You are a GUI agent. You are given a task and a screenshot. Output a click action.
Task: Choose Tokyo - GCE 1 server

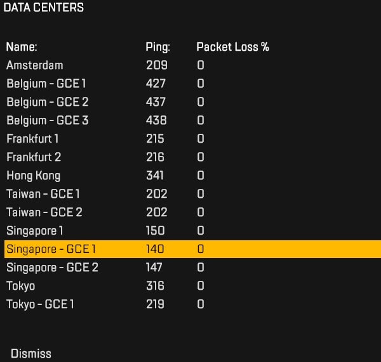point(40,304)
